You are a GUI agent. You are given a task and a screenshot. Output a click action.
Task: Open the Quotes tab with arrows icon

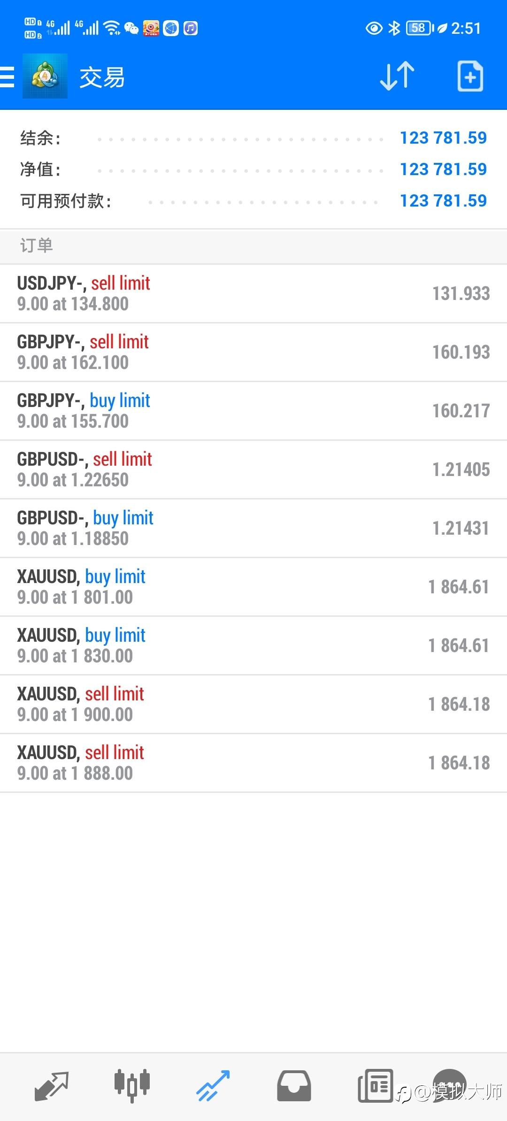pos(52,1086)
